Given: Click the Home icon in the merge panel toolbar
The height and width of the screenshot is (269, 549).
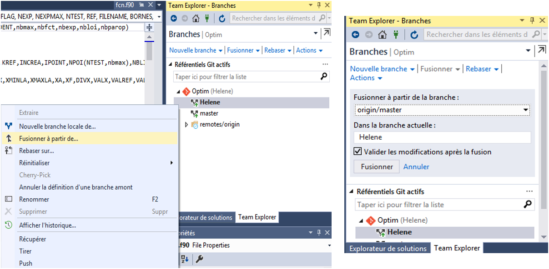Looking at the screenshot, I should click(383, 34).
